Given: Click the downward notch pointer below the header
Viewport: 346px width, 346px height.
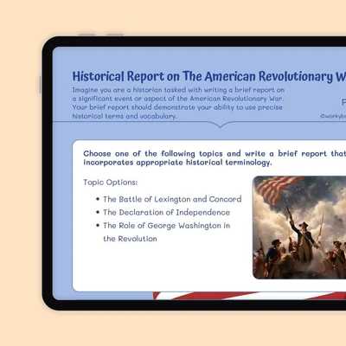Looking at the screenshot, I should [220, 125].
